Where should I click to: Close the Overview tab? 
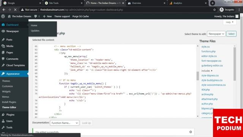pos(164,3)
